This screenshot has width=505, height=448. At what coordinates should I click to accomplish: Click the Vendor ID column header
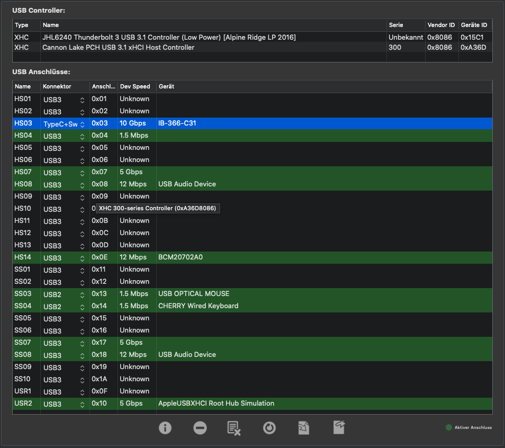440,25
